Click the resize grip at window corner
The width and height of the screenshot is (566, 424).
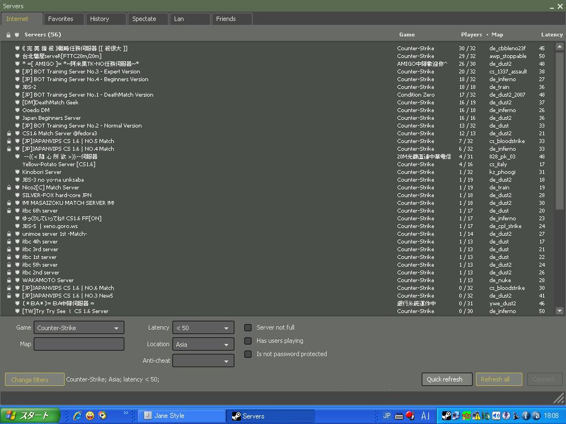[x=559, y=398]
